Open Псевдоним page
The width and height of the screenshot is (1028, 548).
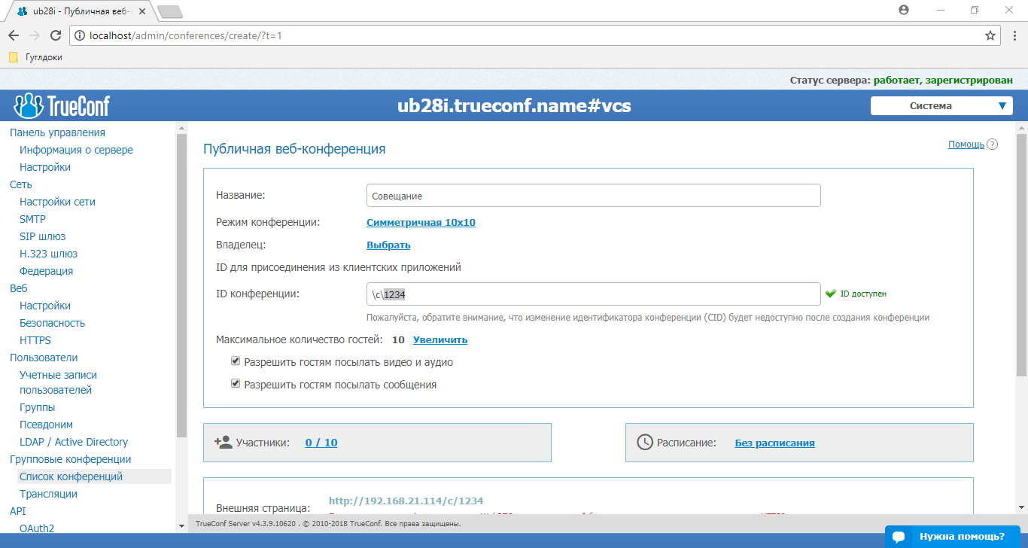[46, 425]
